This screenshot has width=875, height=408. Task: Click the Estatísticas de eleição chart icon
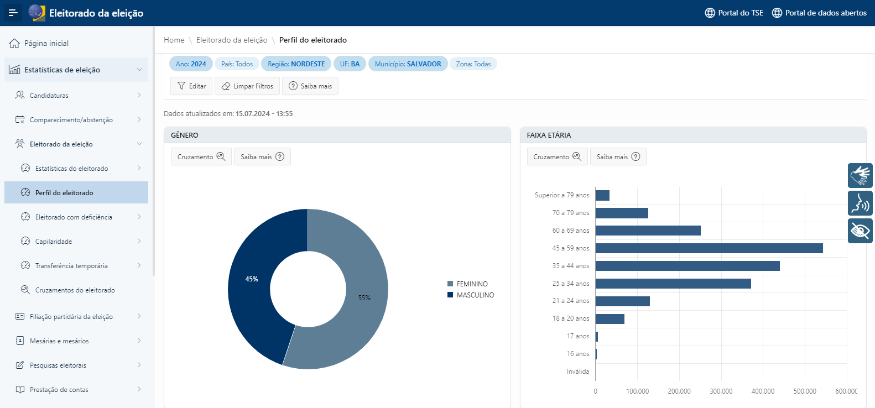tap(14, 70)
